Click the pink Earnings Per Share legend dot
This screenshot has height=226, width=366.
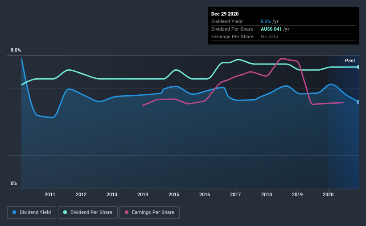pyautogui.click(x=127, y=212)
